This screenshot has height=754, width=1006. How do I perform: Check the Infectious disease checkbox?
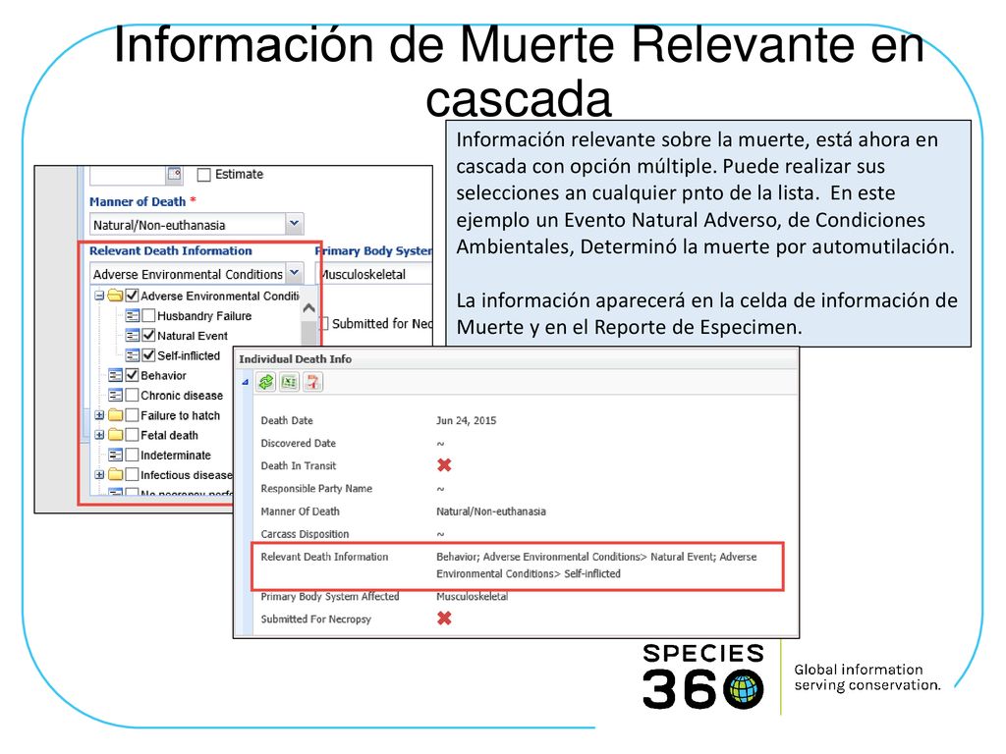coord(133,474)
